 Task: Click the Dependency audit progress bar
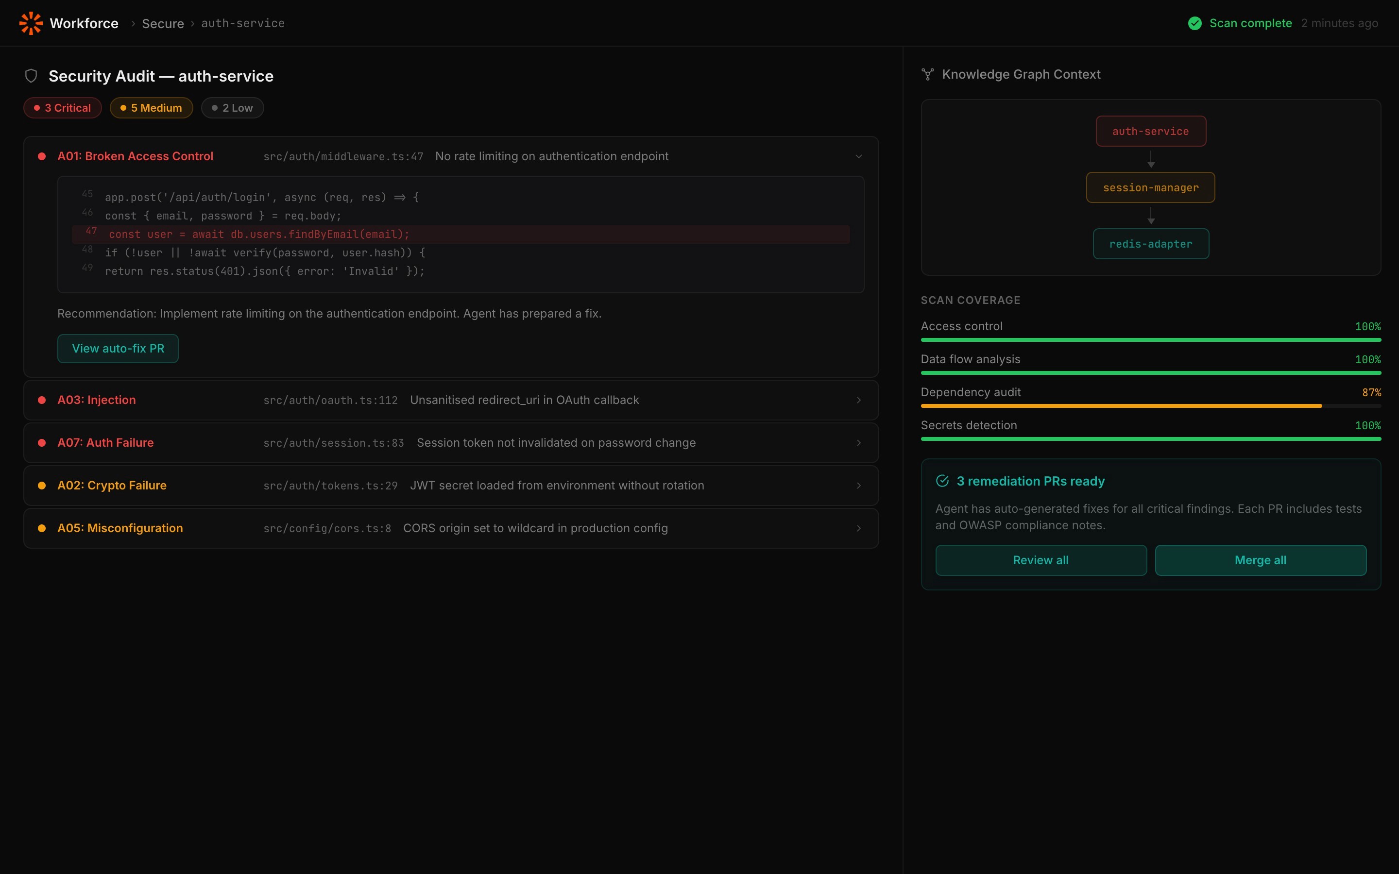1150,406
